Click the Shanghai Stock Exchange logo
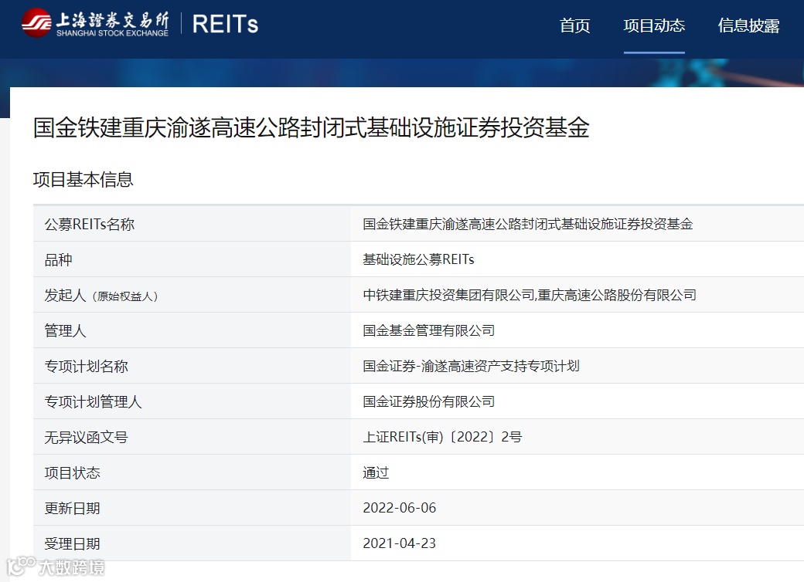 click(x=95, y=24)
